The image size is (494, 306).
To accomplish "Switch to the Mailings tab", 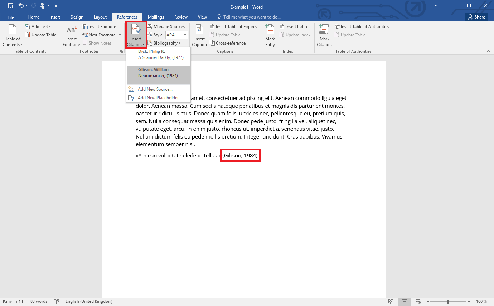I will click(x=156, y=17).
